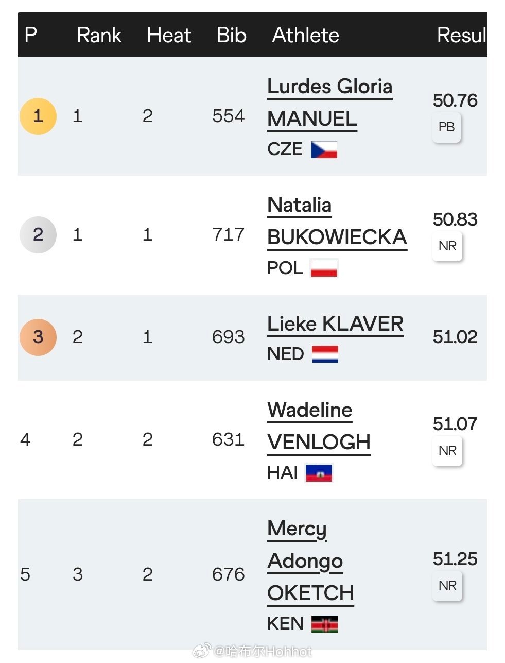The height and width of the screenshot is (663, 505).
Task: Sort by the Athlete column header
Action: [x=306, y=36]
